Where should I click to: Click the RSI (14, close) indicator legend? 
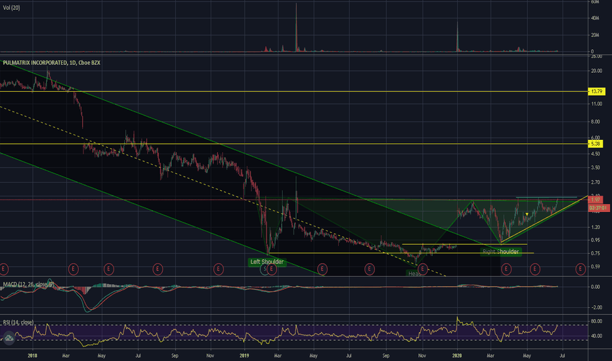[x=18, y=322]
